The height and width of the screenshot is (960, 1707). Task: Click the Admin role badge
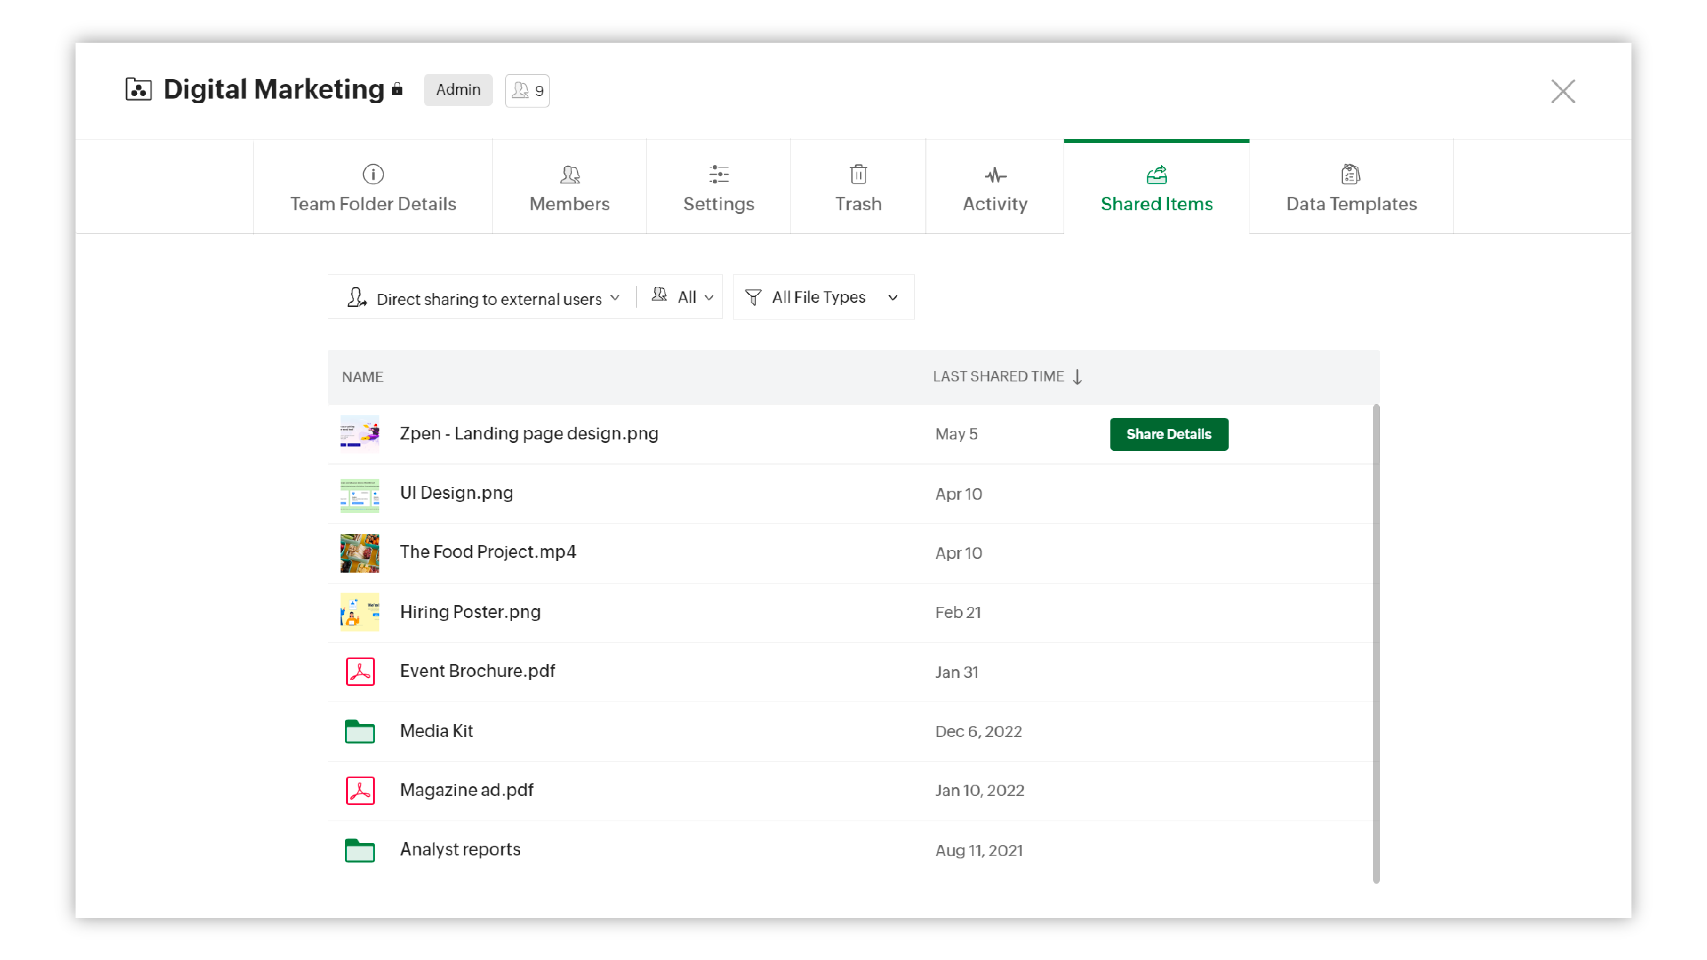458,90
